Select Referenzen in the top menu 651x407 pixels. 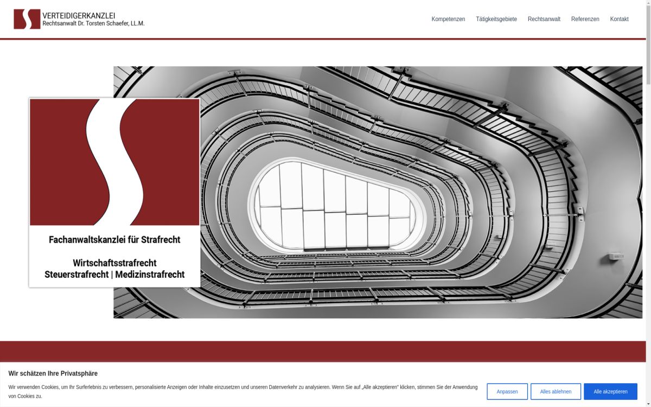(585, 19)
